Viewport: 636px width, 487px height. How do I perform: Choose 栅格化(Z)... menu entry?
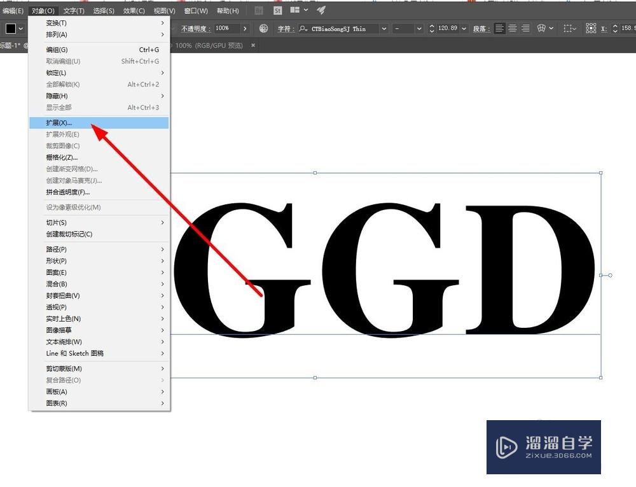99,157
